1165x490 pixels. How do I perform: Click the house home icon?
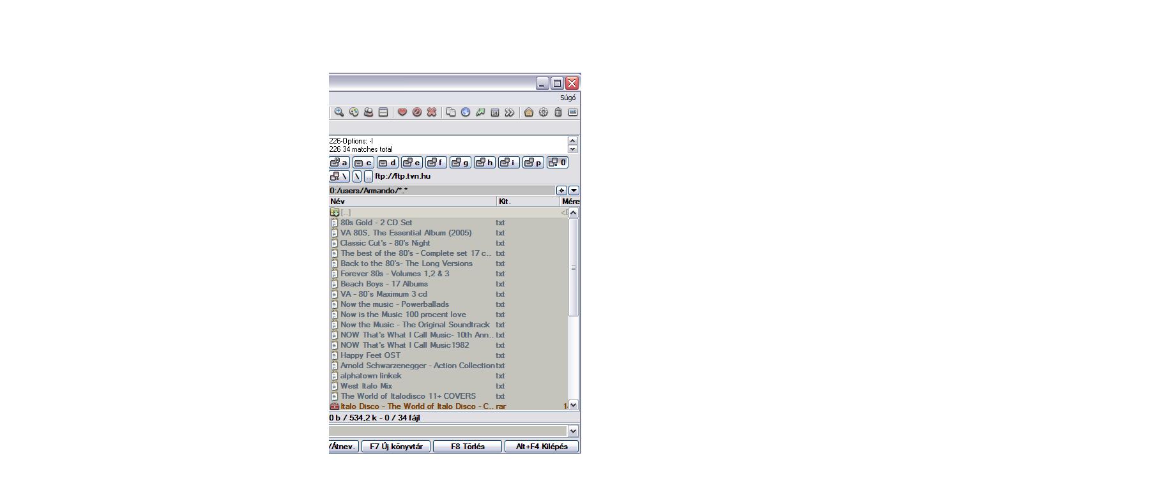click(528, 112)
